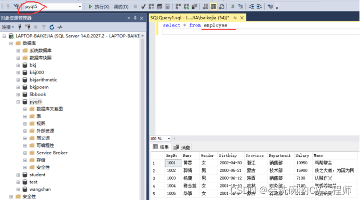The image size is (360, 200).
Task: Open the query options icon
Action: click(159, 7)
